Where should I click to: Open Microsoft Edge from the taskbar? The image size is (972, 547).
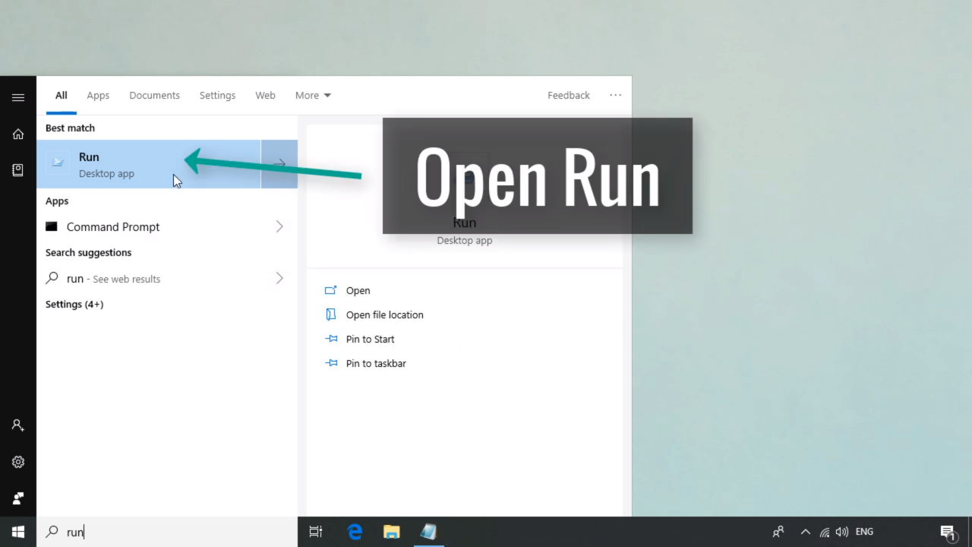point(355,532)
